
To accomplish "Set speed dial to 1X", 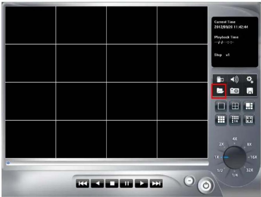I will click(217, 157).
